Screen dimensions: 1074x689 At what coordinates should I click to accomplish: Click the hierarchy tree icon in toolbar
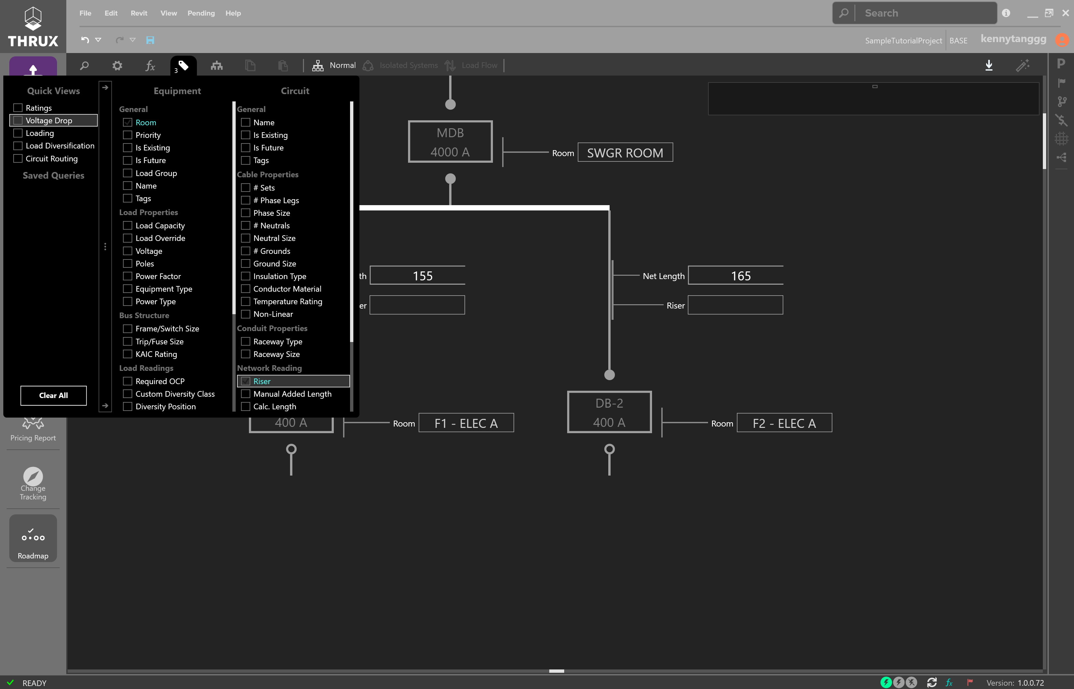(216, 66)
